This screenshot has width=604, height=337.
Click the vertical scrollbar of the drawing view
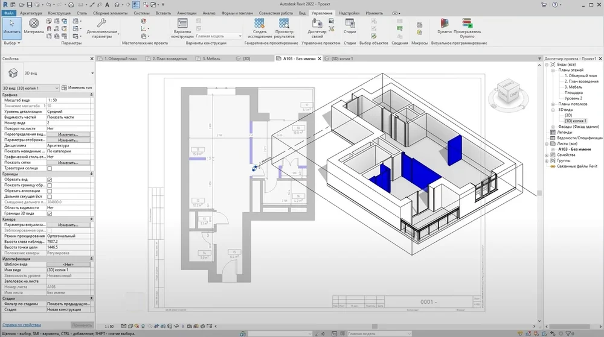(x=539, y=193)
